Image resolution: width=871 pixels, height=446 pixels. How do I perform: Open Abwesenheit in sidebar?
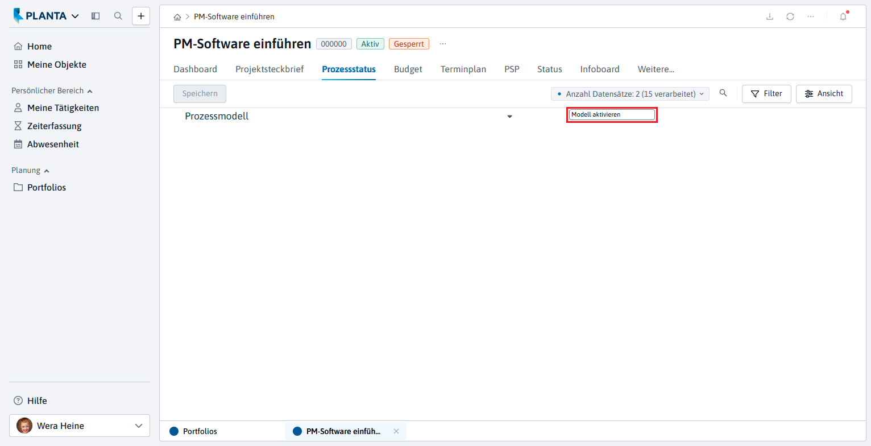46,144
